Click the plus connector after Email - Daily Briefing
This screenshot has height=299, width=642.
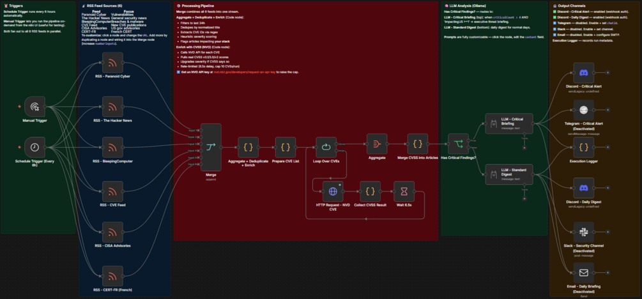(x=608, y=273)
